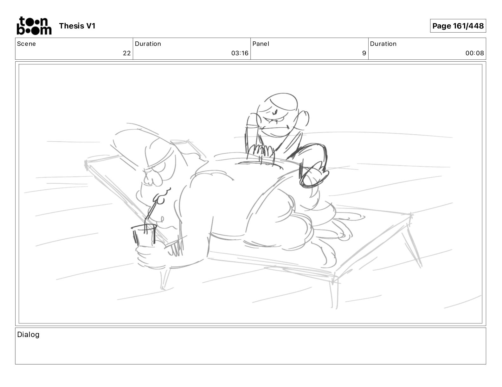Select the panel number '9'
Viewport: 502px width, 387px height.
(364, 53)
